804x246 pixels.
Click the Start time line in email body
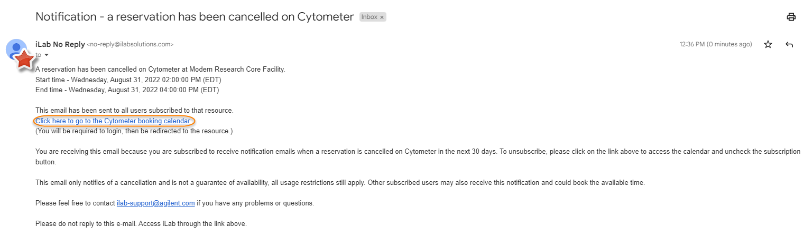tap(128, 80)
